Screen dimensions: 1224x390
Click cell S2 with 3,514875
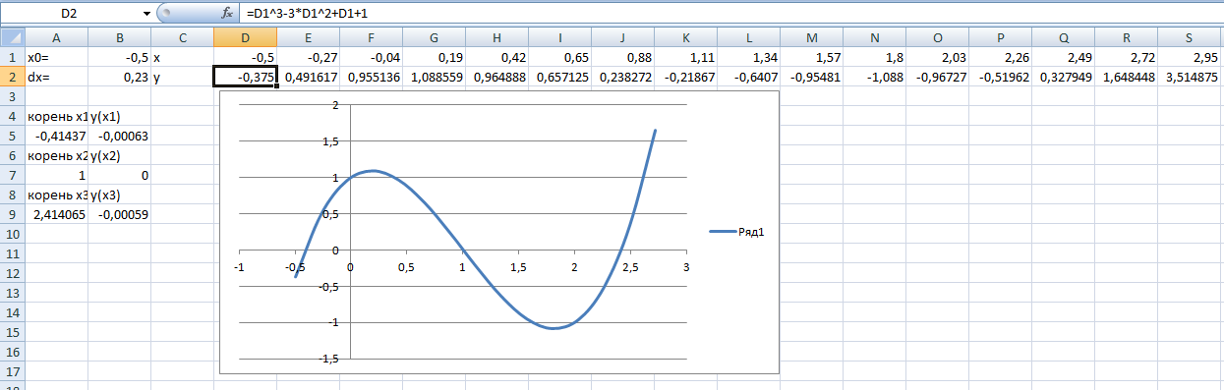1189,77
